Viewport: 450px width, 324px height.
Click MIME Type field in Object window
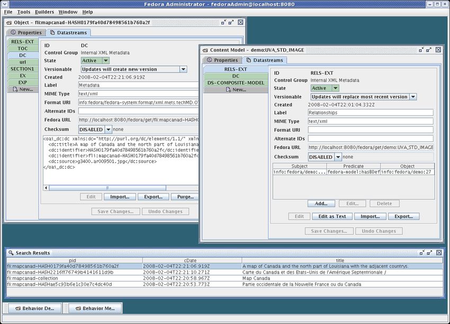[x=138, y=94]
